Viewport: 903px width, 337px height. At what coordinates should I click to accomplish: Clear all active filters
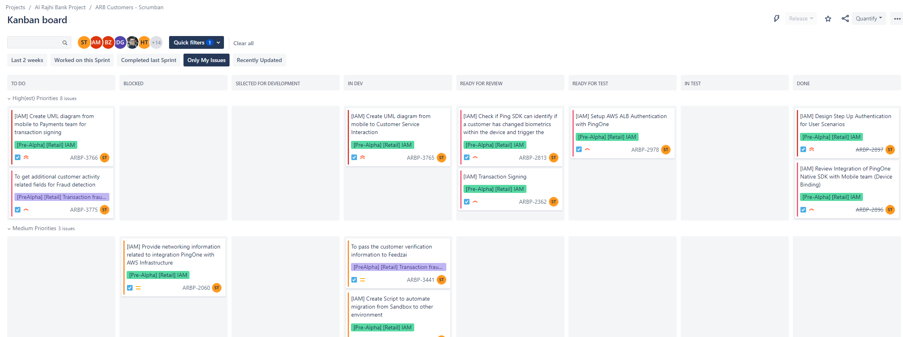point(244,43)
